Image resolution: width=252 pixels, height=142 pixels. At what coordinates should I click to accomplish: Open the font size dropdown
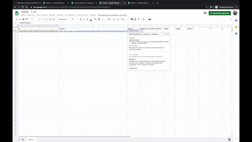[x=74, y=19]
